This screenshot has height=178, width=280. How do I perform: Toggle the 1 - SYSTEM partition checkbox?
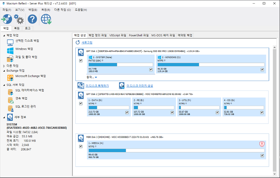tap(151, 70)
